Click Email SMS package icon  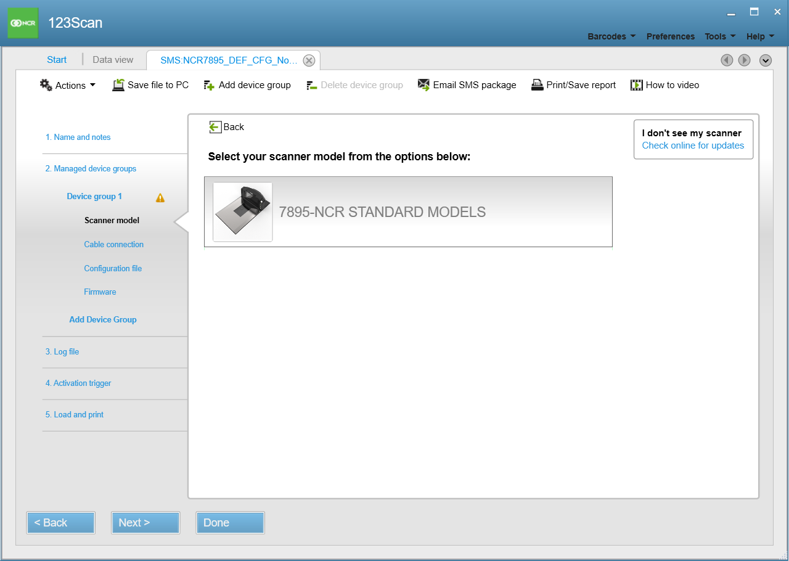[423, 85]
